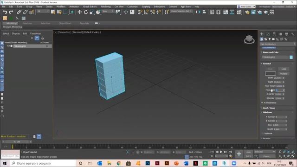Open the View cube in viewport
This screenshot has height=167, width=297.
[249, 39]
